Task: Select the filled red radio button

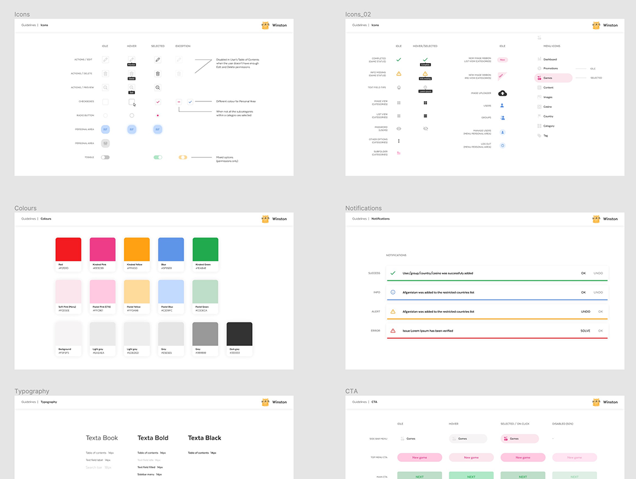Action: [x=158, y=115]
